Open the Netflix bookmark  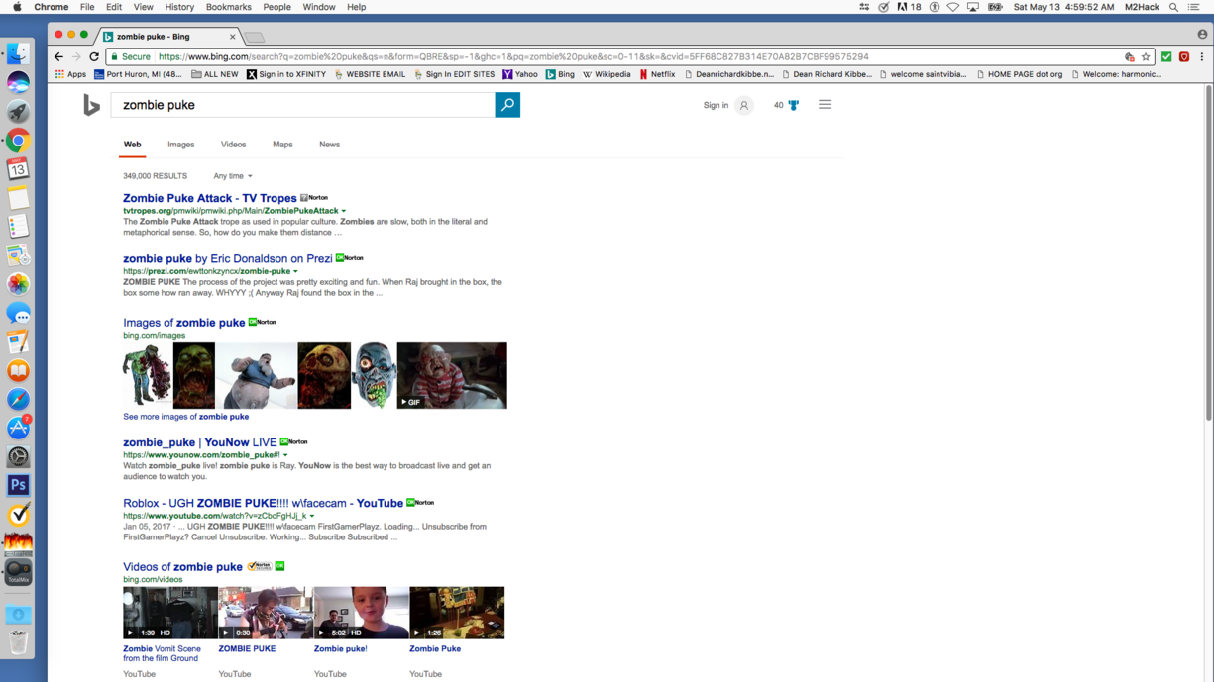coord(657,74)
